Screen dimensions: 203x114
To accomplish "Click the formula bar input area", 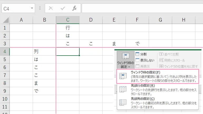I will (142, 8).
